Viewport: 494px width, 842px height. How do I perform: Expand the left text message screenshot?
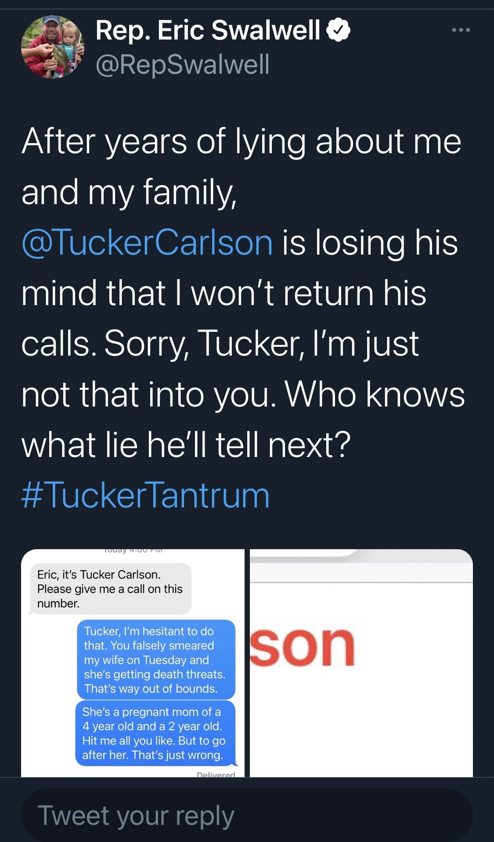point(133,663)
